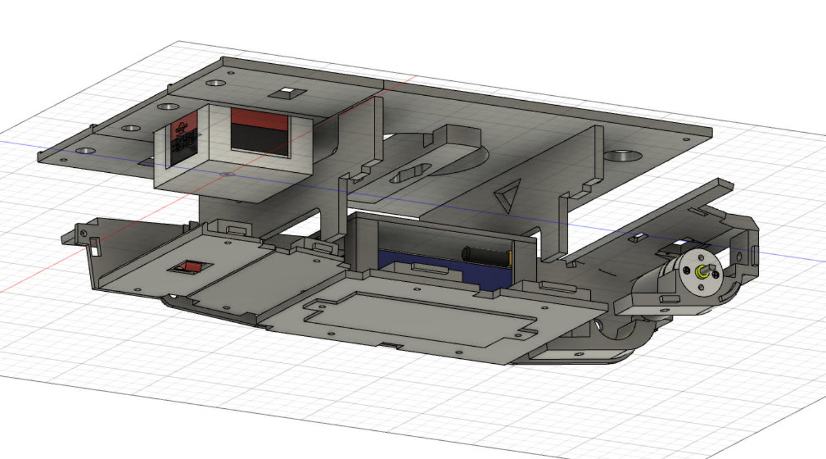Viewport: 826px width, 459px height.
Task: Select the small square cutout on the top plate
Action: point(287,93)
